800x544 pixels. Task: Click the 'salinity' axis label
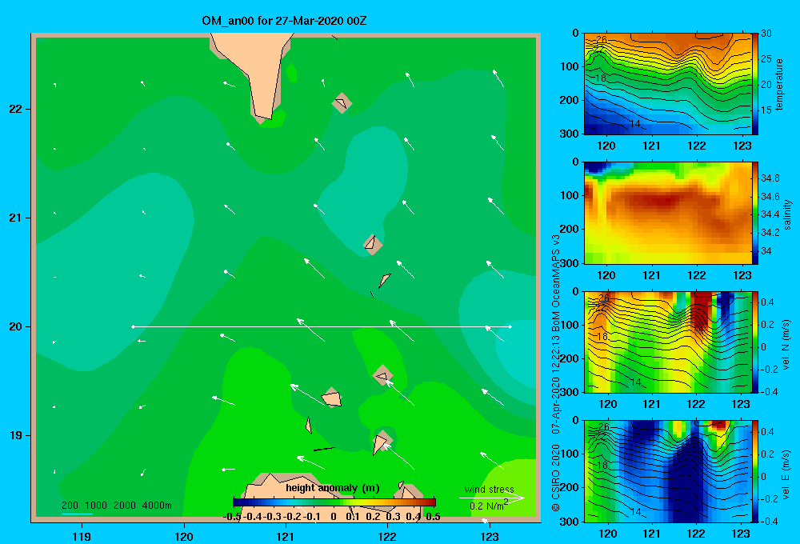click(787, 215)
